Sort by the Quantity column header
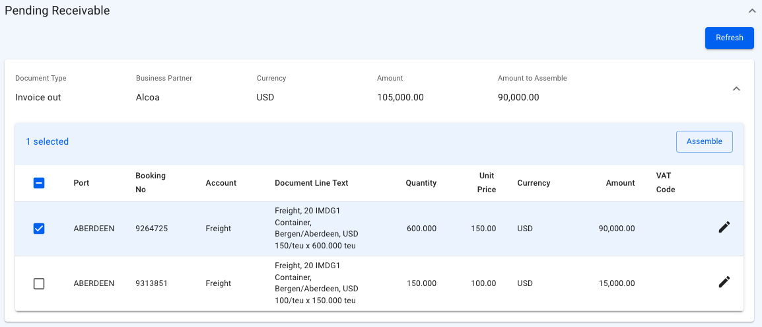This screenshot has width=762, height=327. (421, 183)
